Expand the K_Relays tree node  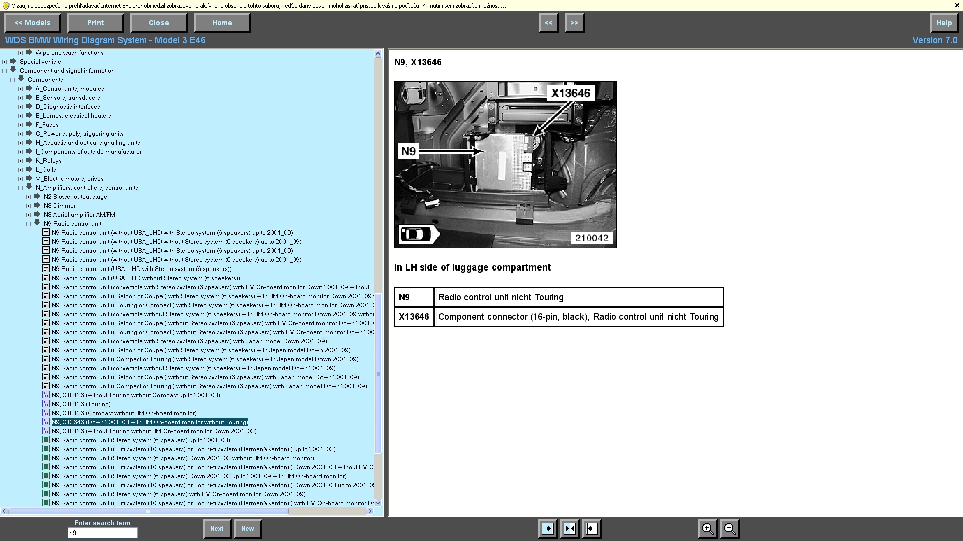point(21,161)
